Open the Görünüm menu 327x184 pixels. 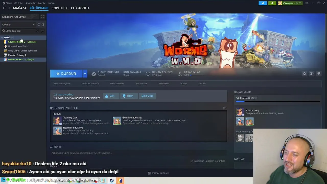19,3
